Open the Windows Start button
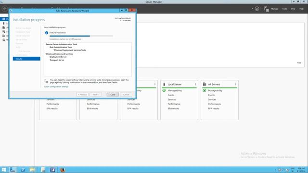The width and height of the screenshot is (308, 173). (4, 170)
